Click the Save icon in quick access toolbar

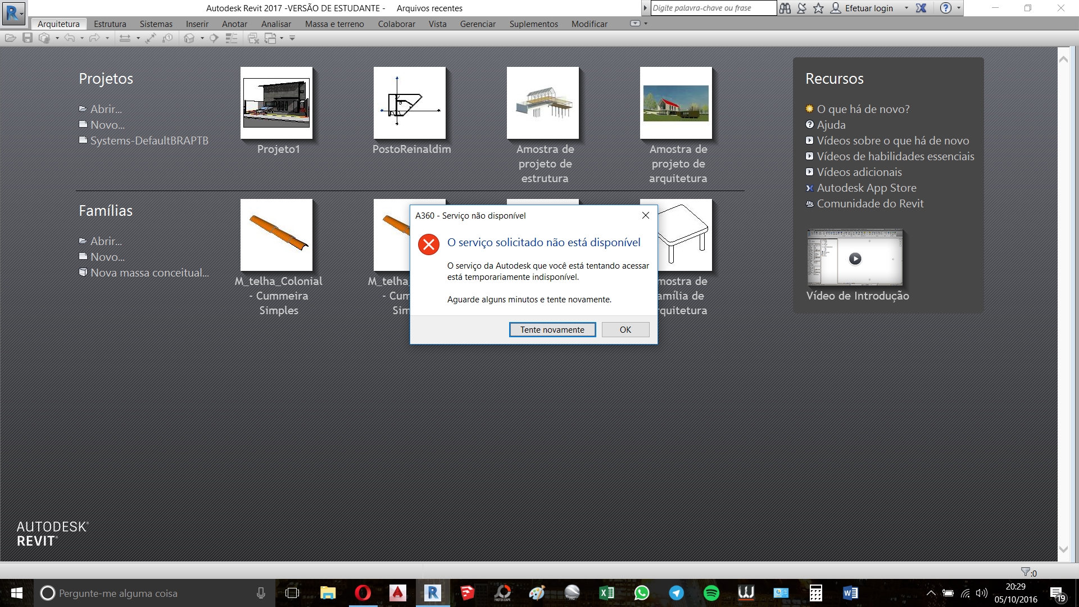(27, 38)
